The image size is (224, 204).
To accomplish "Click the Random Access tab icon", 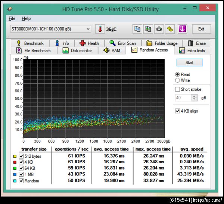I will (x=134, y=50).
